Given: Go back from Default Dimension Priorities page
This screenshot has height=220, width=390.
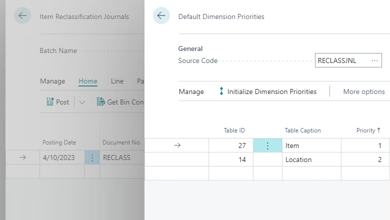Looking at the screenshot, I should pos(161,15).
